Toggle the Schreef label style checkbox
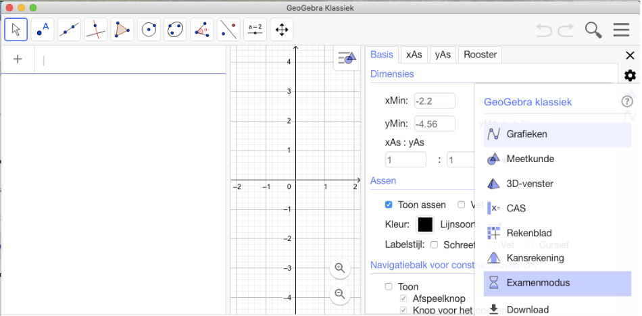The width and height of the screenshot is (642, 316). 435,245
